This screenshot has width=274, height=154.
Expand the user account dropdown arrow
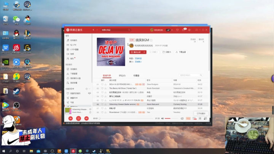(172, 30)
